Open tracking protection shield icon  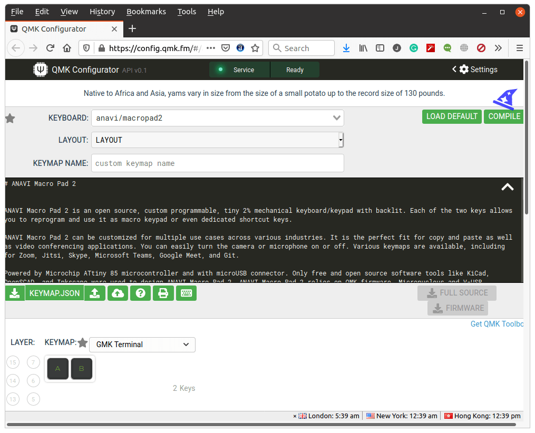coord(86,48)
